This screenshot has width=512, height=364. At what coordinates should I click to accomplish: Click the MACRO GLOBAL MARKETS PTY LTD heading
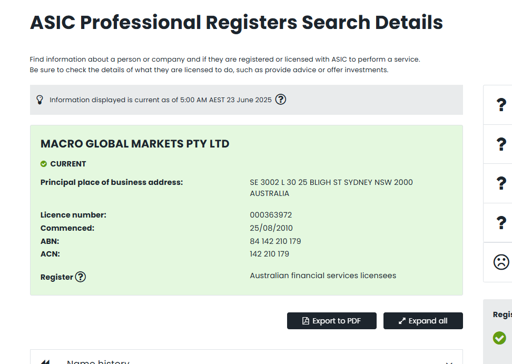(x=135, y=144)
